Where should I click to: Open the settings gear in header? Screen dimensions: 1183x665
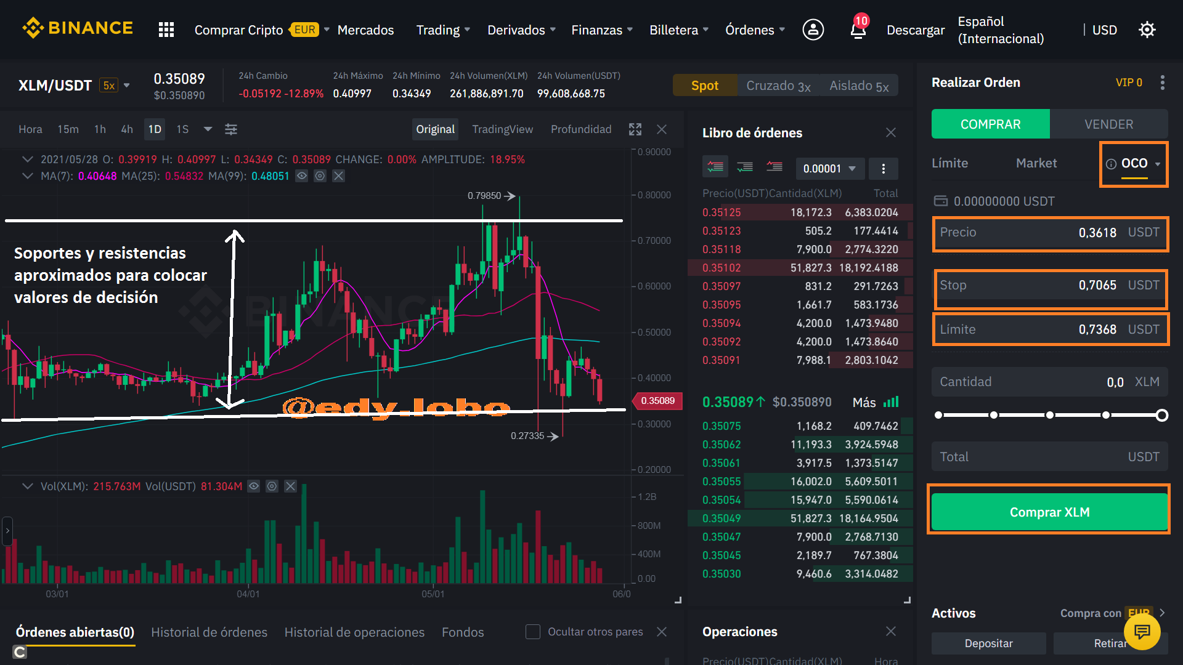pyautogui.click(x=1147, y=30)
